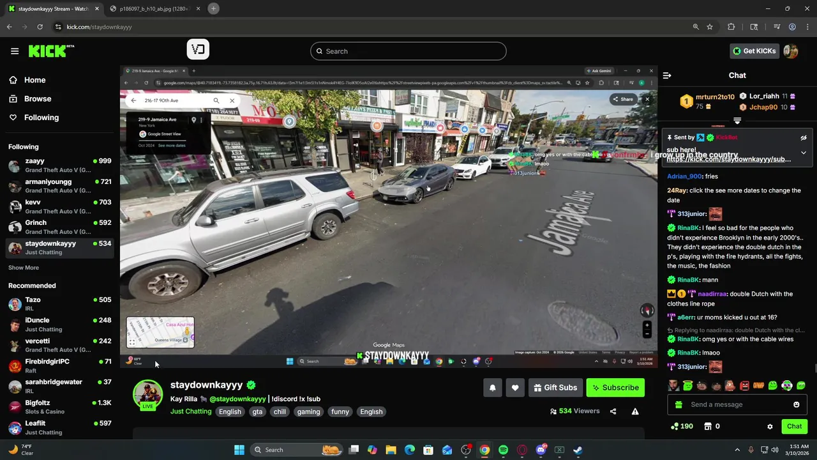The image size is (817, 460).
Task: Open the browser extensions icon
Action: click(x=731, y=27)
